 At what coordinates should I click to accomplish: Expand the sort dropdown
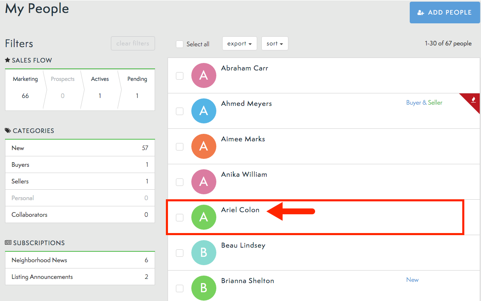pos(275,44)
